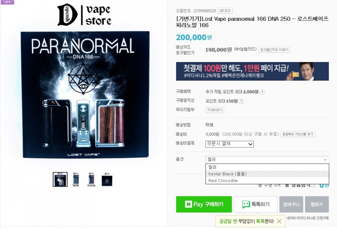Click the green N Pay logo icon

click(x=188, y=204)
